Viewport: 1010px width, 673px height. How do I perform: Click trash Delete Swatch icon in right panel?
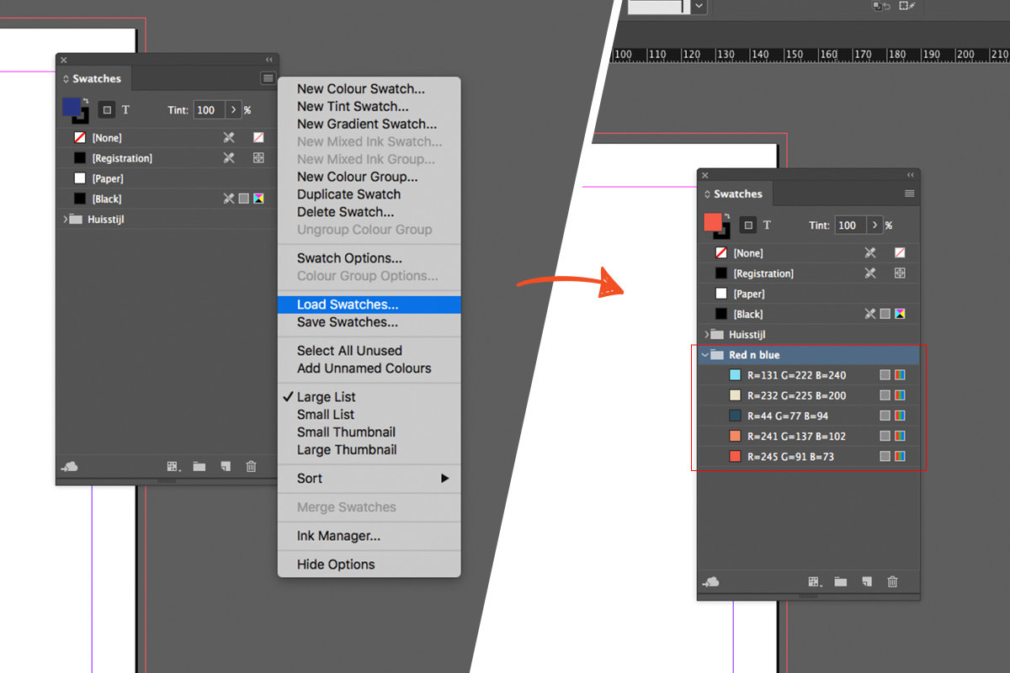pos(892,581)
